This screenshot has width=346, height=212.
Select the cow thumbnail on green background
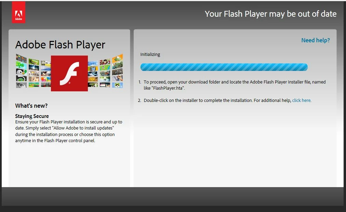(x=105, y=68)
